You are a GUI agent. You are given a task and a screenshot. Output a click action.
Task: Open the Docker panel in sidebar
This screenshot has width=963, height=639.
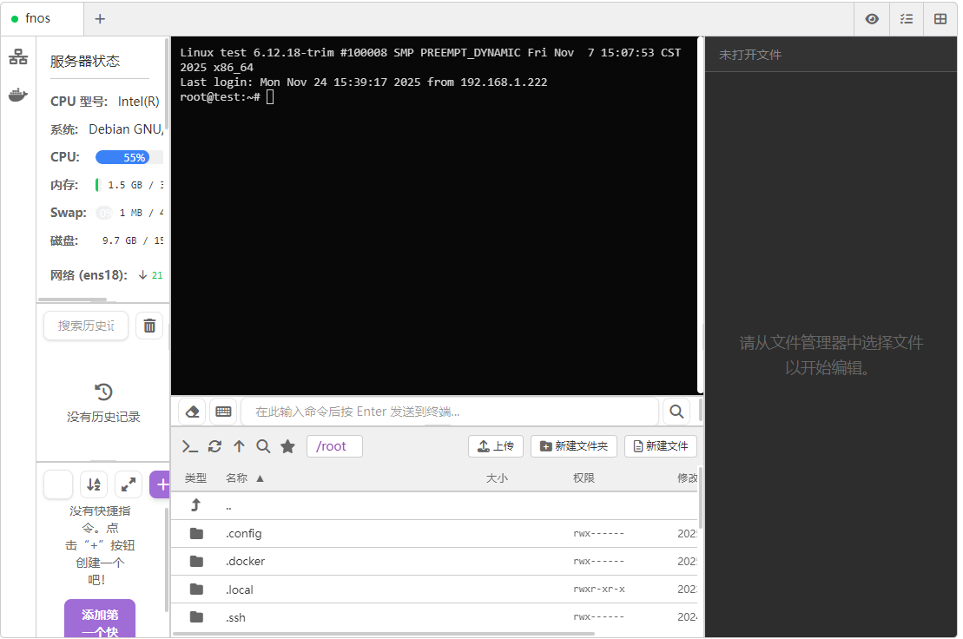[17, 96]
